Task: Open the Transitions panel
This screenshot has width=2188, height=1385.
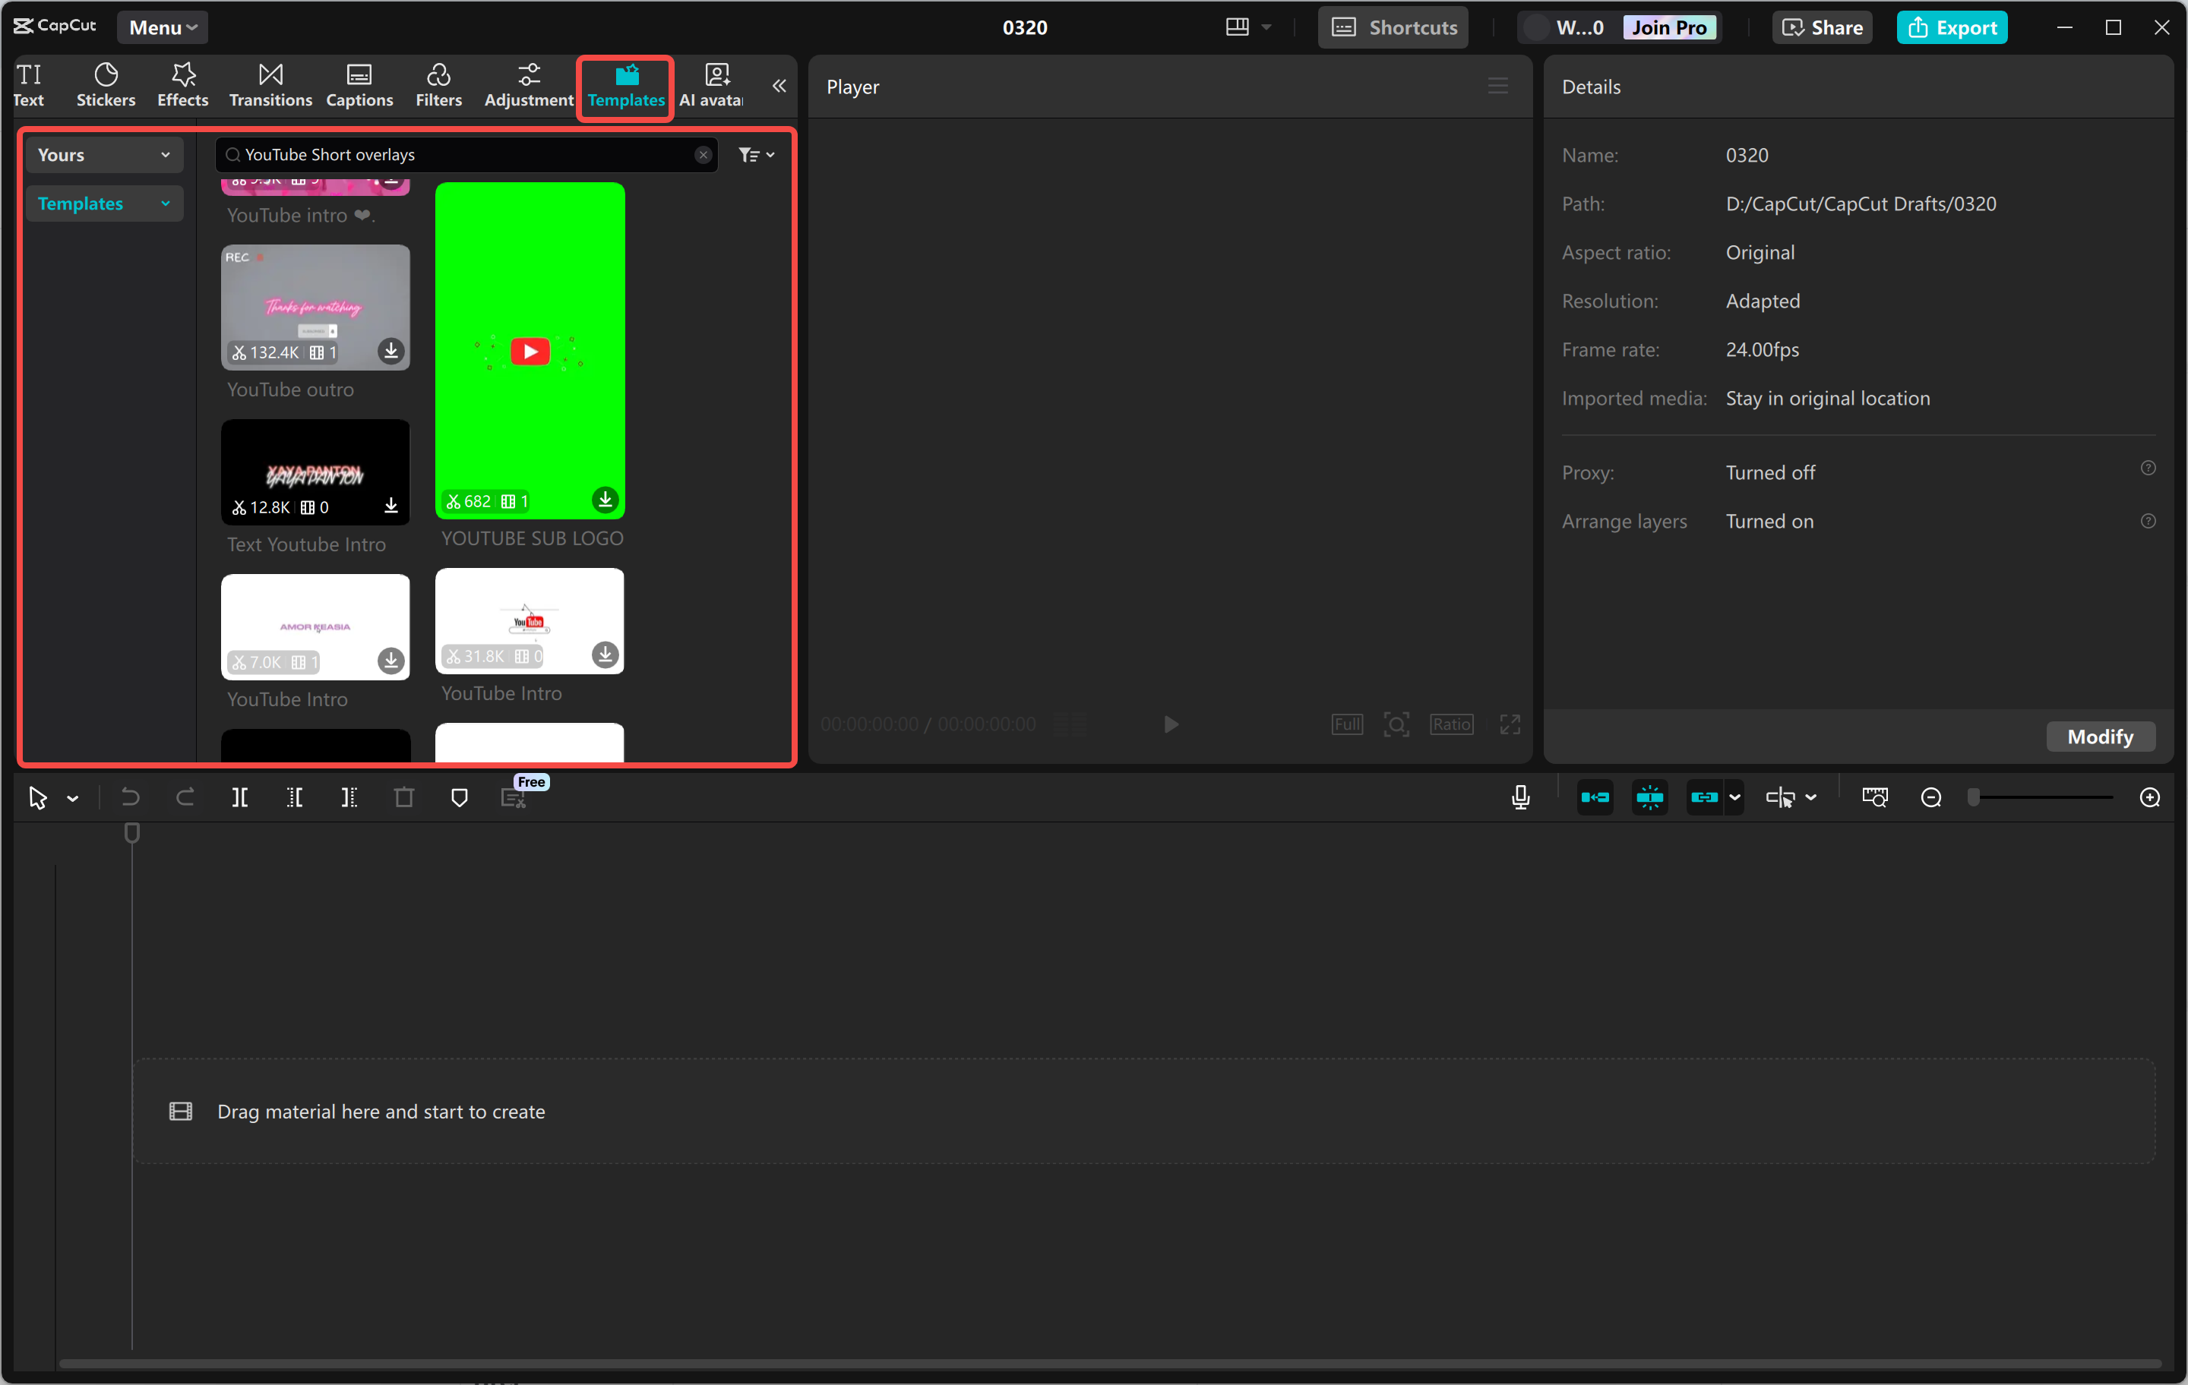Action: 269,84
